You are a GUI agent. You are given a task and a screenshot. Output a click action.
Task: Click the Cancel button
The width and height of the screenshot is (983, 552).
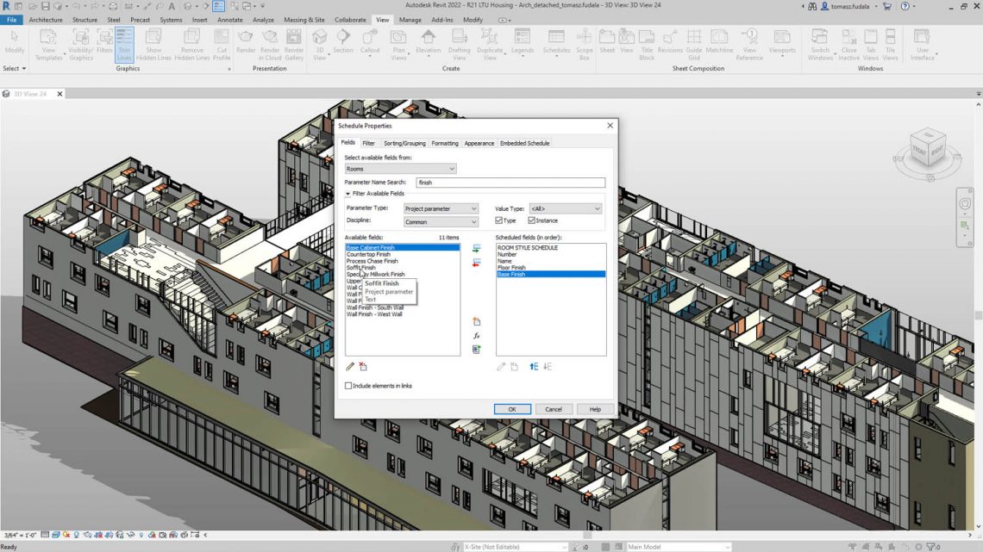(x=554, y=409)
